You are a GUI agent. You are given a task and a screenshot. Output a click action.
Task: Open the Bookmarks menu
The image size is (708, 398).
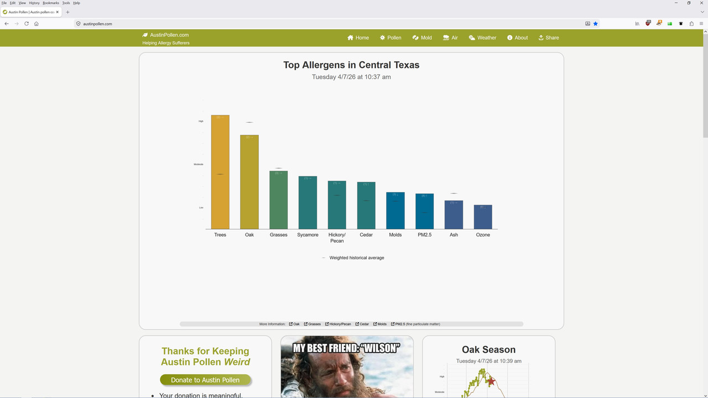51,3
